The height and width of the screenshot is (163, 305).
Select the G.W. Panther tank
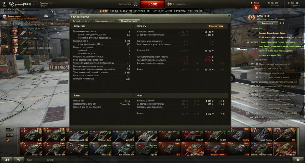(261, 135)
